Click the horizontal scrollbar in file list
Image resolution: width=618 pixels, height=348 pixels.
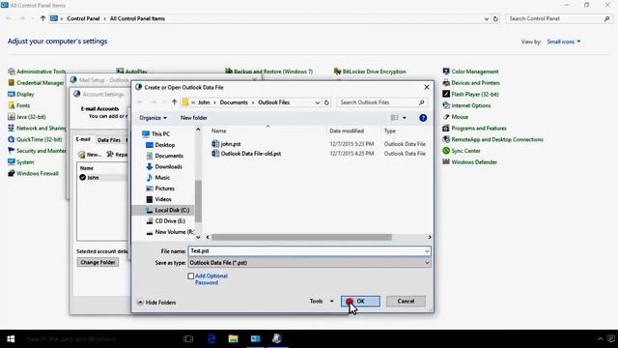pyautogui.click(x=301, y=237)
